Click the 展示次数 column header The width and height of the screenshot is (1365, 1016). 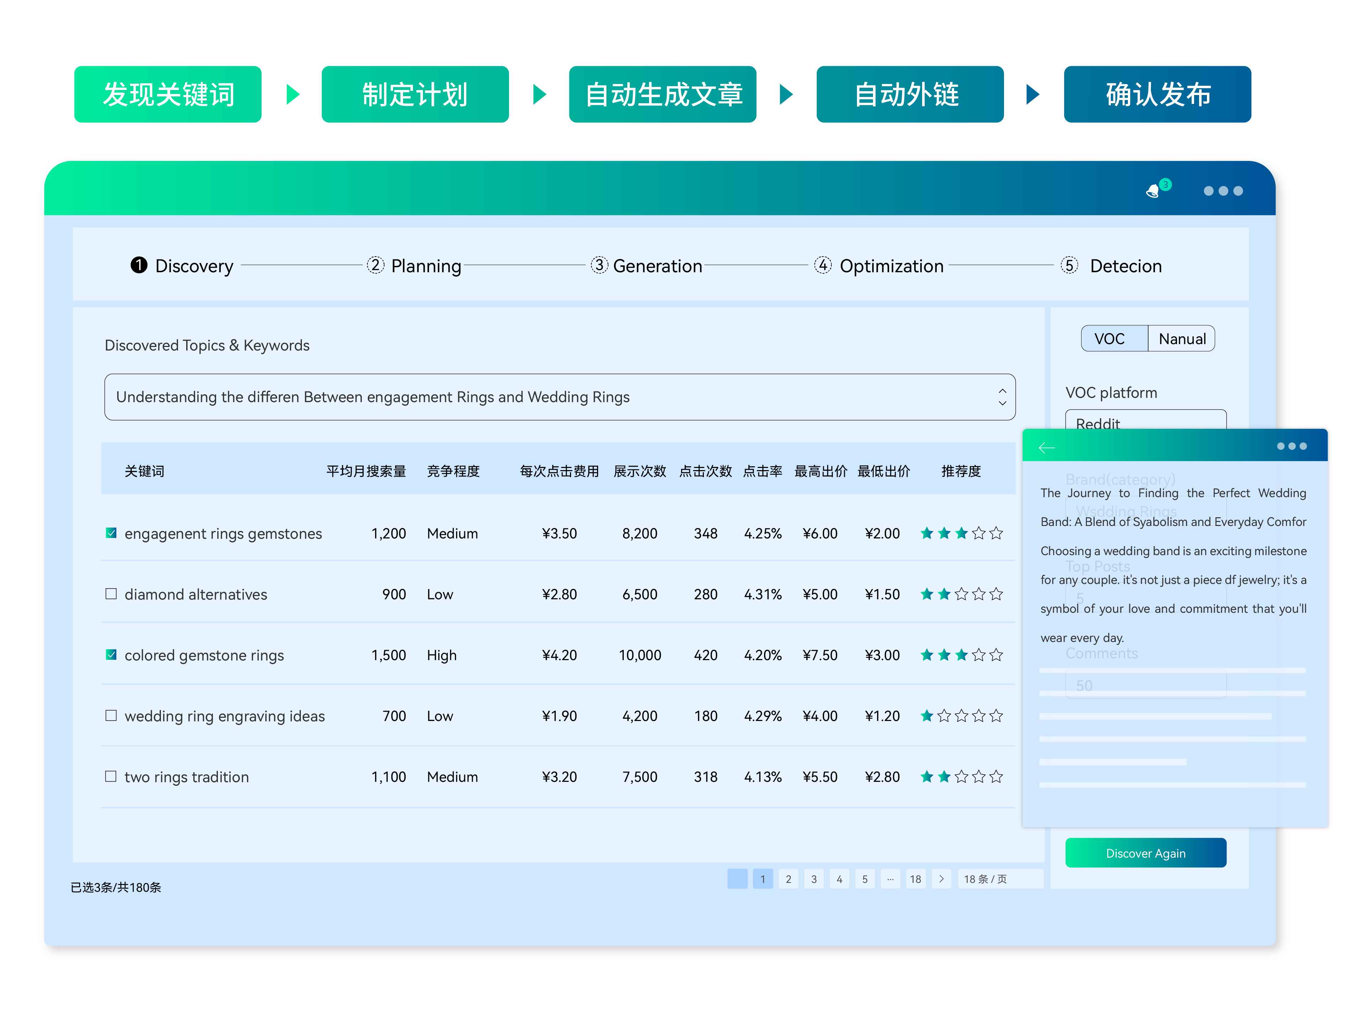pos(640,471)
